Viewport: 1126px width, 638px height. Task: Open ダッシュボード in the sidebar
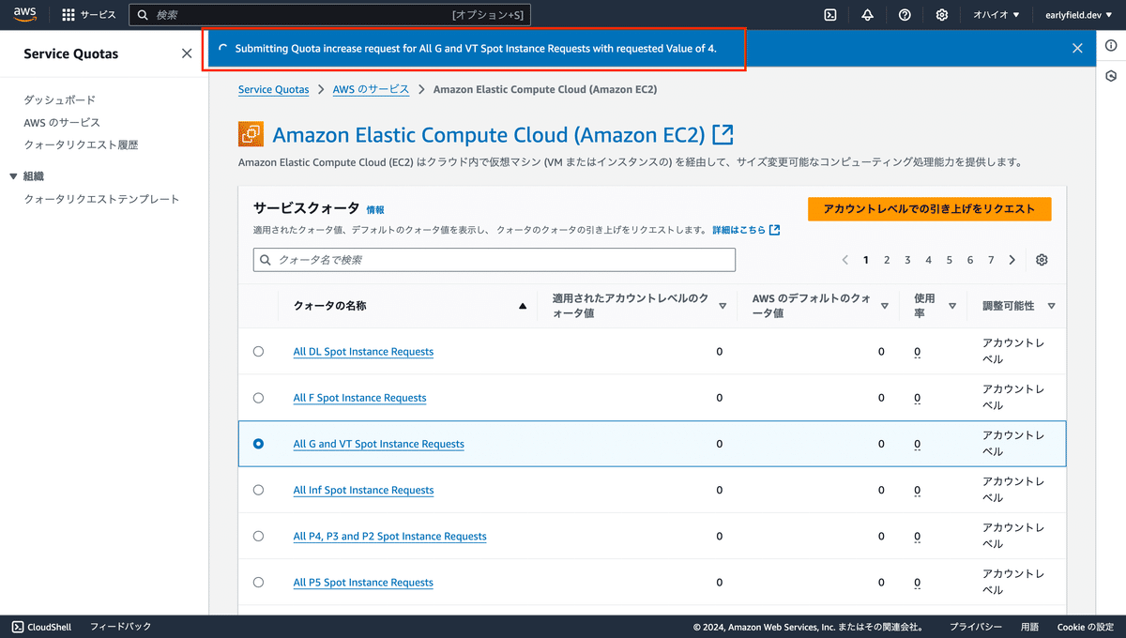[59, 100]
